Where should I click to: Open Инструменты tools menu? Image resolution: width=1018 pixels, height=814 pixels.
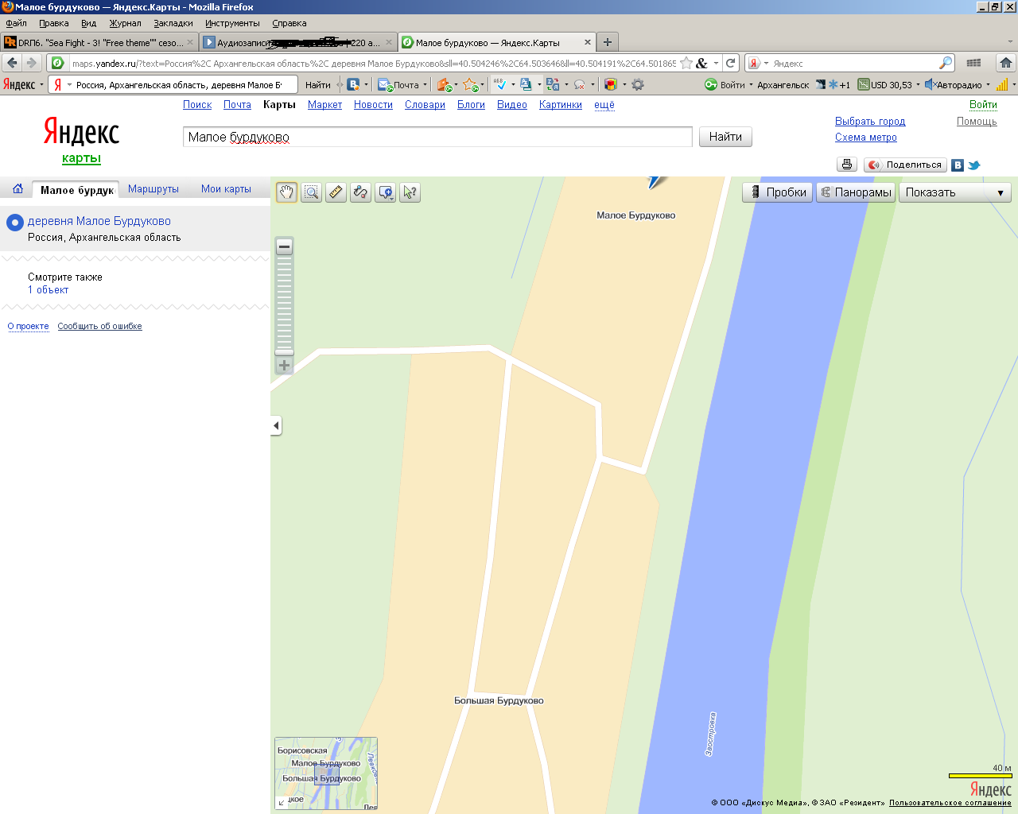[x=232, y=23]
